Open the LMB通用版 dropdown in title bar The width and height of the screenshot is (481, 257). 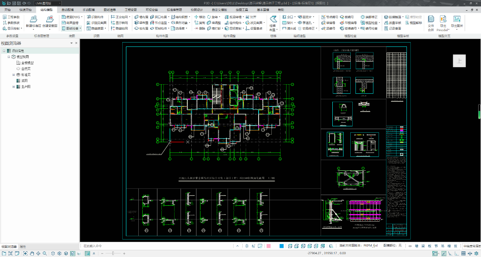pos(48,3)
